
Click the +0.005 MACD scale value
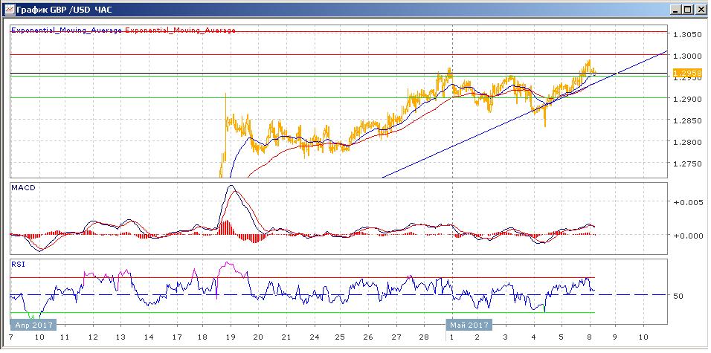[689, 203]
